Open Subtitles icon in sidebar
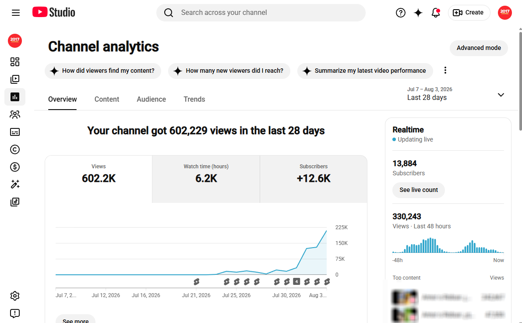 click(14, 132)
